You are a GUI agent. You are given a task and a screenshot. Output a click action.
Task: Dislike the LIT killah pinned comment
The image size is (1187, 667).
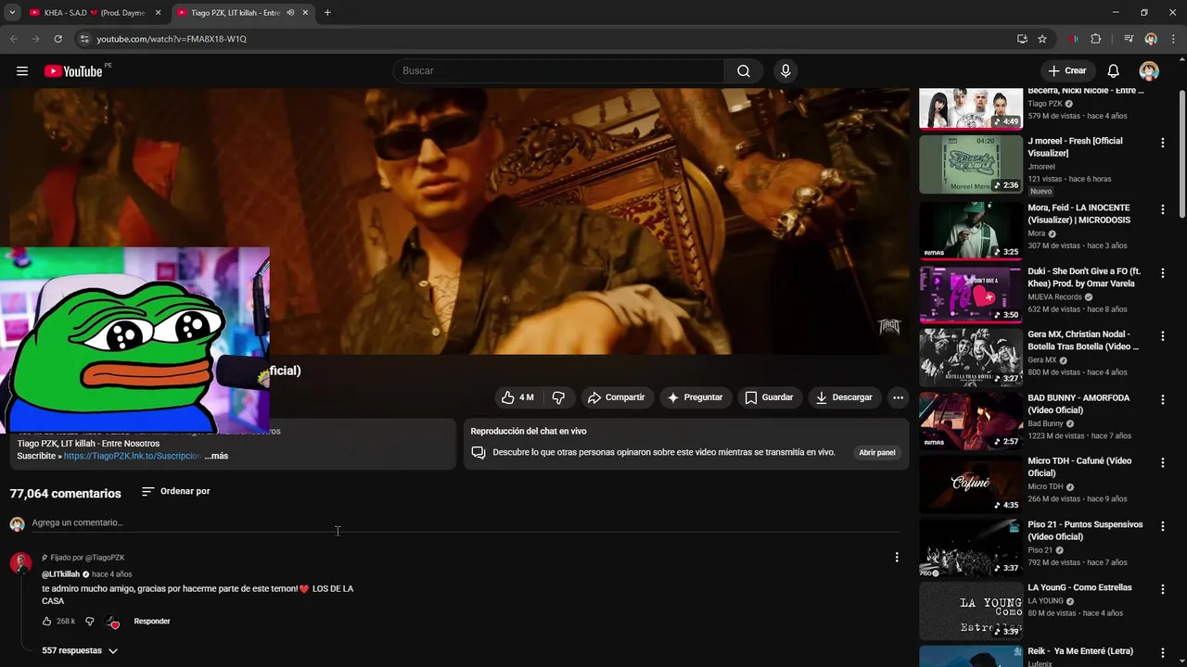coord(90,622)
